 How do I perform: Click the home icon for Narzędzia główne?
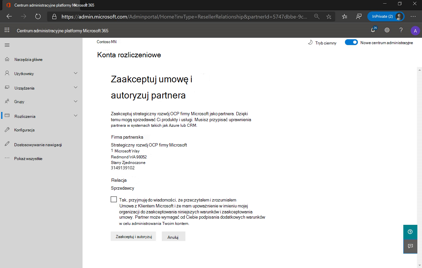7,59
